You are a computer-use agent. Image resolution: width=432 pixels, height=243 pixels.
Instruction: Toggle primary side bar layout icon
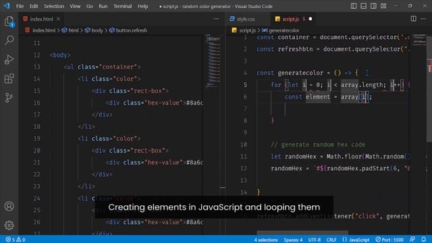pyautogui.click(x=354, y=6)
